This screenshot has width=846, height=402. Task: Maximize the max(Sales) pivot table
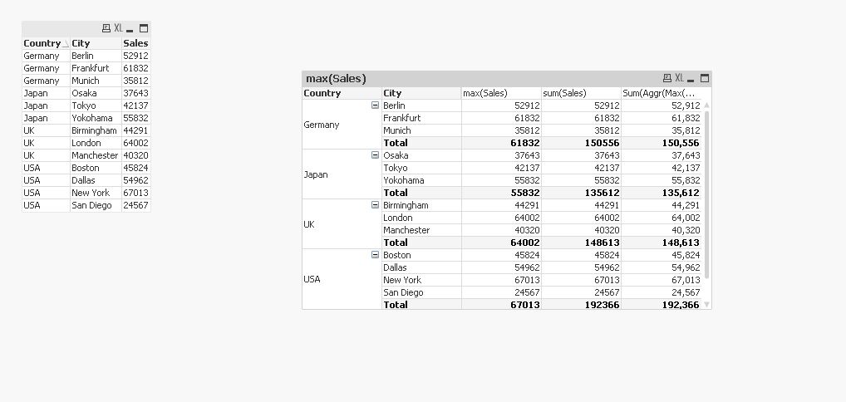point(705,78)
